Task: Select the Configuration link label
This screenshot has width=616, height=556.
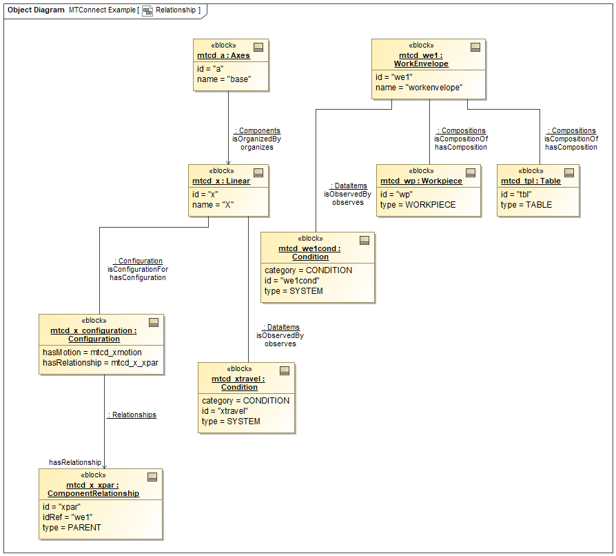Action: click(138, 261)
